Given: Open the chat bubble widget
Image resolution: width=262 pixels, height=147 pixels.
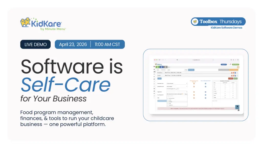Looking at the screenshot, I should pyautogui.click(x=237, y=107).
